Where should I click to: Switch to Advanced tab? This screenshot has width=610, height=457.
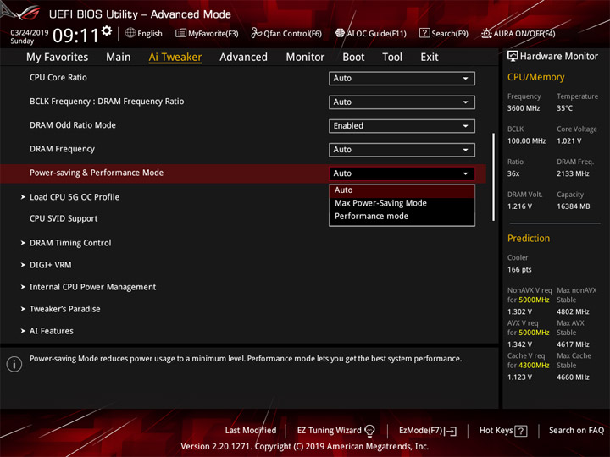[x=243, y=58]
